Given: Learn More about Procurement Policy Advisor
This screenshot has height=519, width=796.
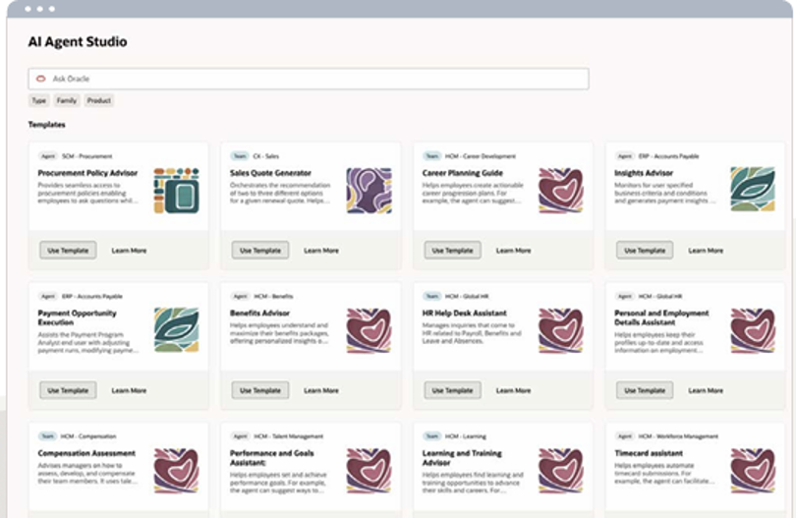Looking at the screenshot, I should tap(129, 251).
